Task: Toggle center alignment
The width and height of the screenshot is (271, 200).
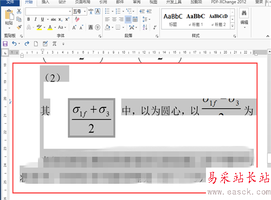Action: click(114, 19)
